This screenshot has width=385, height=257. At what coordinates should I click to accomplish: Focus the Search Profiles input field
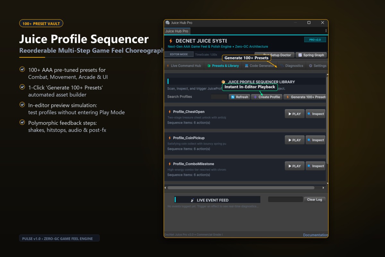coord(219,97)
